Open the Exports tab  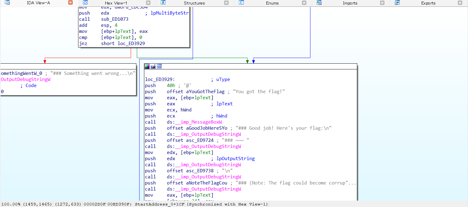428,3
